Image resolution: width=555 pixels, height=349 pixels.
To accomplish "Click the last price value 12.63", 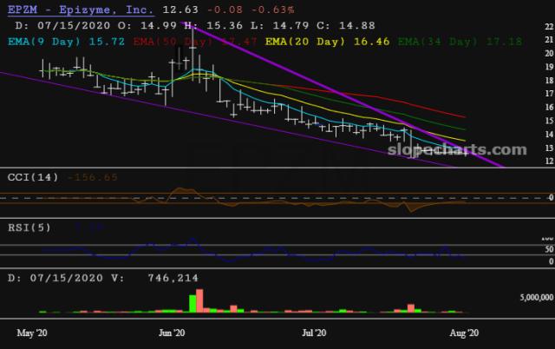I will coord(178,10).
